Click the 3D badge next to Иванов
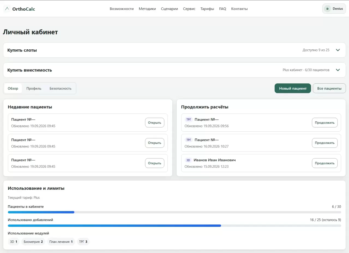Image resolution: width=349 pixels, height=253 pixels. (x=188, y=160)
